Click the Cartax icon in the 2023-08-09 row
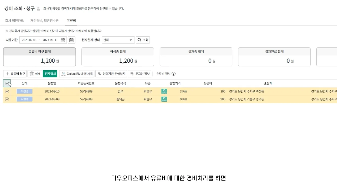 coord(164,99)
